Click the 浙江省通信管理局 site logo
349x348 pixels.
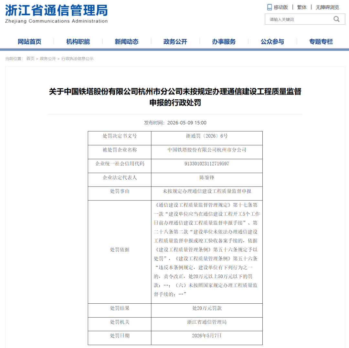point(56,14)
